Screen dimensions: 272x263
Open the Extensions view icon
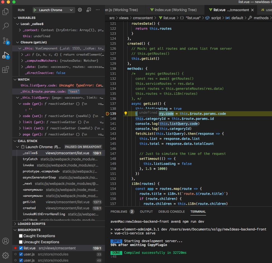click(x=6, y=70)
